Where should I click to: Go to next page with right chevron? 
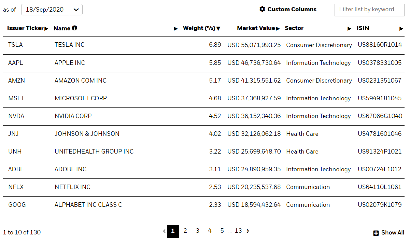(x=248, y=231)
